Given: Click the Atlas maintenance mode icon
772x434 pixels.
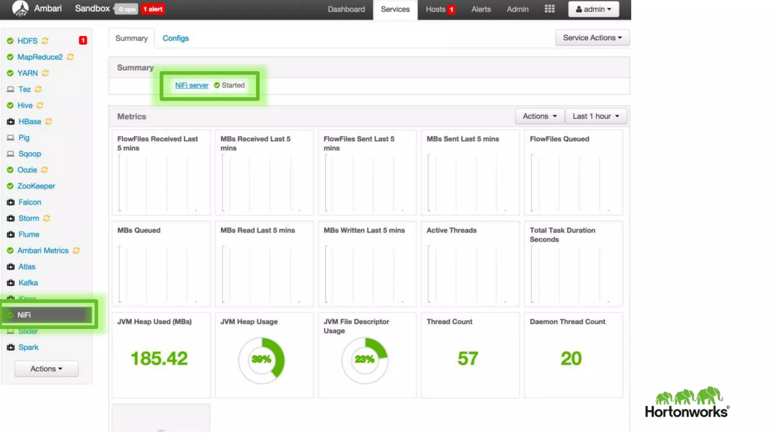Looking at the screenshot, I should click(11, 267).
